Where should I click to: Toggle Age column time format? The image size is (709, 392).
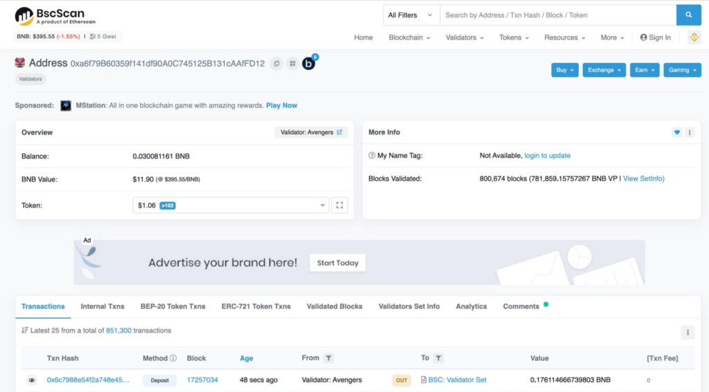pos(246,358)
